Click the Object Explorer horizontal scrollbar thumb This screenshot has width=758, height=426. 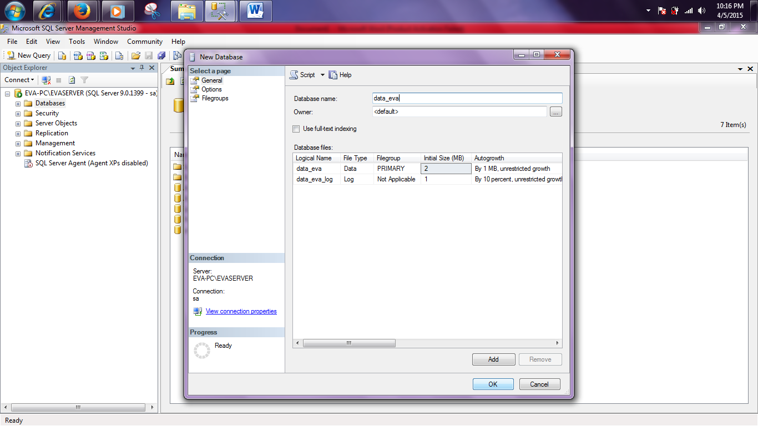coord(78,407)
